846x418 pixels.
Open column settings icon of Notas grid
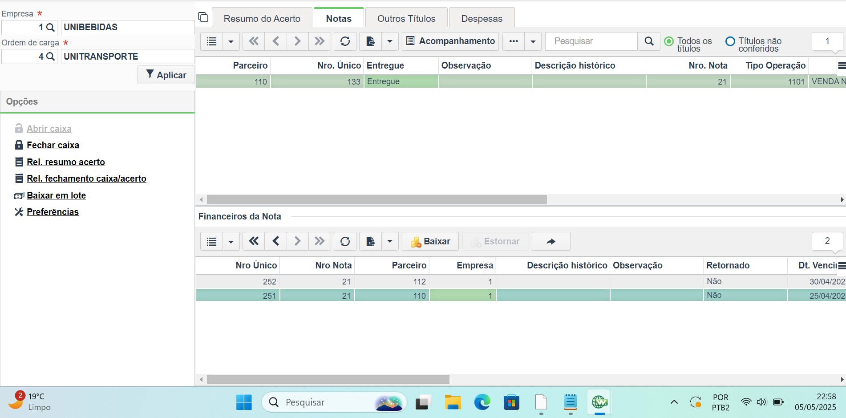tap(842, 65)
